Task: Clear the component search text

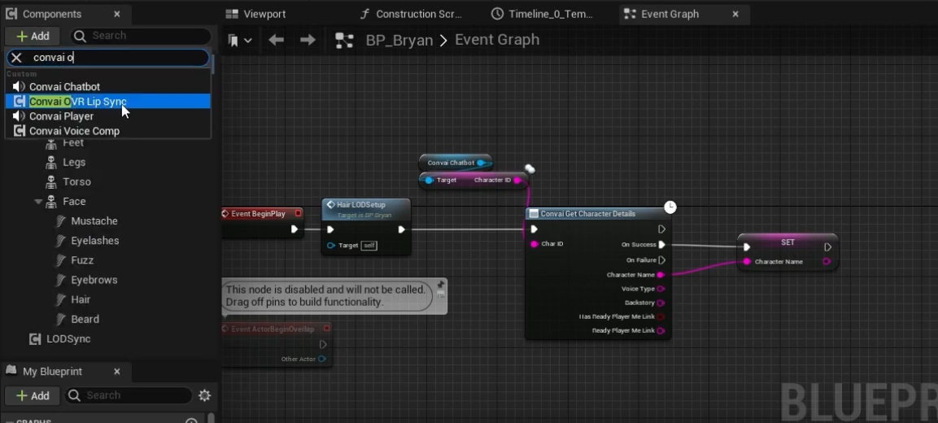Action: 16,58
